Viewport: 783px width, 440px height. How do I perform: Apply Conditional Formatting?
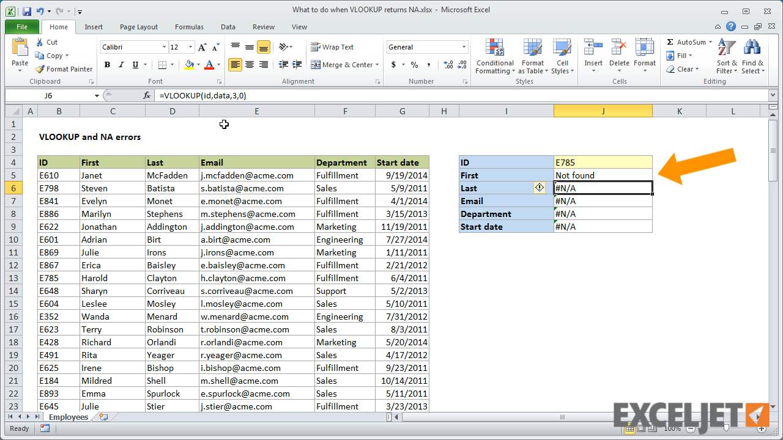494,56
